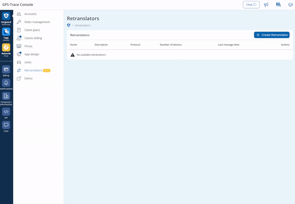Click the forum messages icon in header

[278, 5]
